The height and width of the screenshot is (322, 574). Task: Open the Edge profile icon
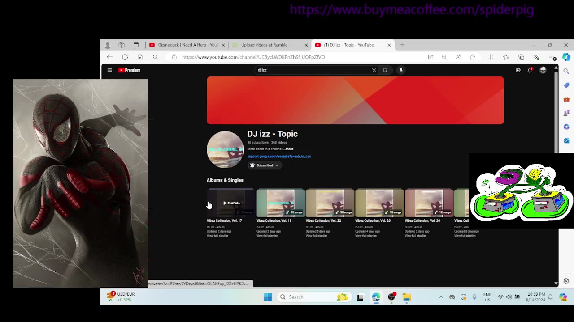point(108,45)
